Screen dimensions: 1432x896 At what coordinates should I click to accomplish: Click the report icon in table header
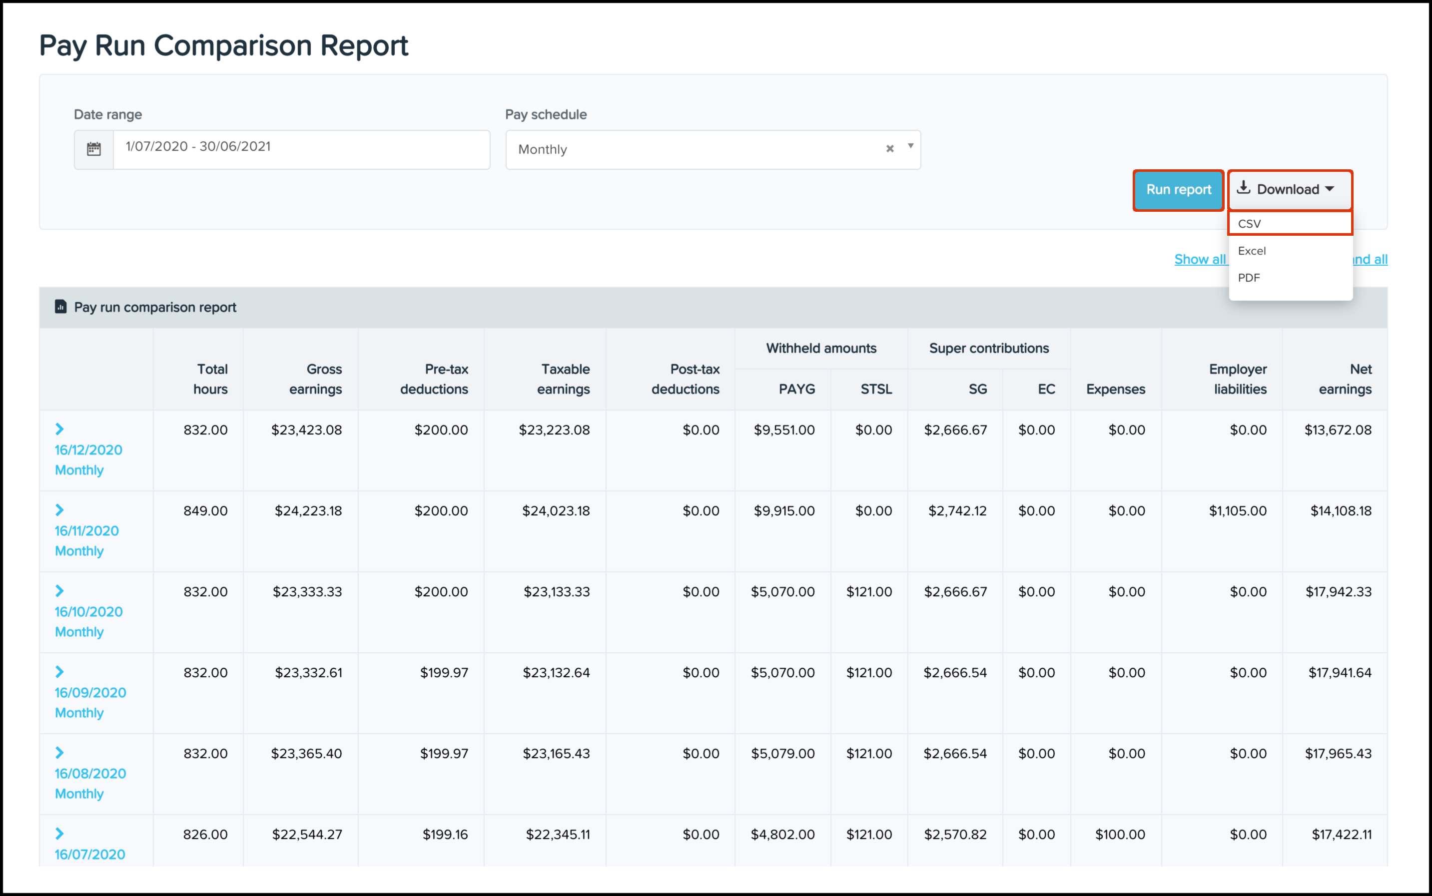click(x=60, y=306)
